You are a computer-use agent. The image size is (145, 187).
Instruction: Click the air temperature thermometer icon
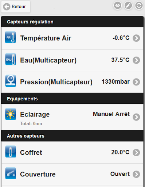point(10,37)
